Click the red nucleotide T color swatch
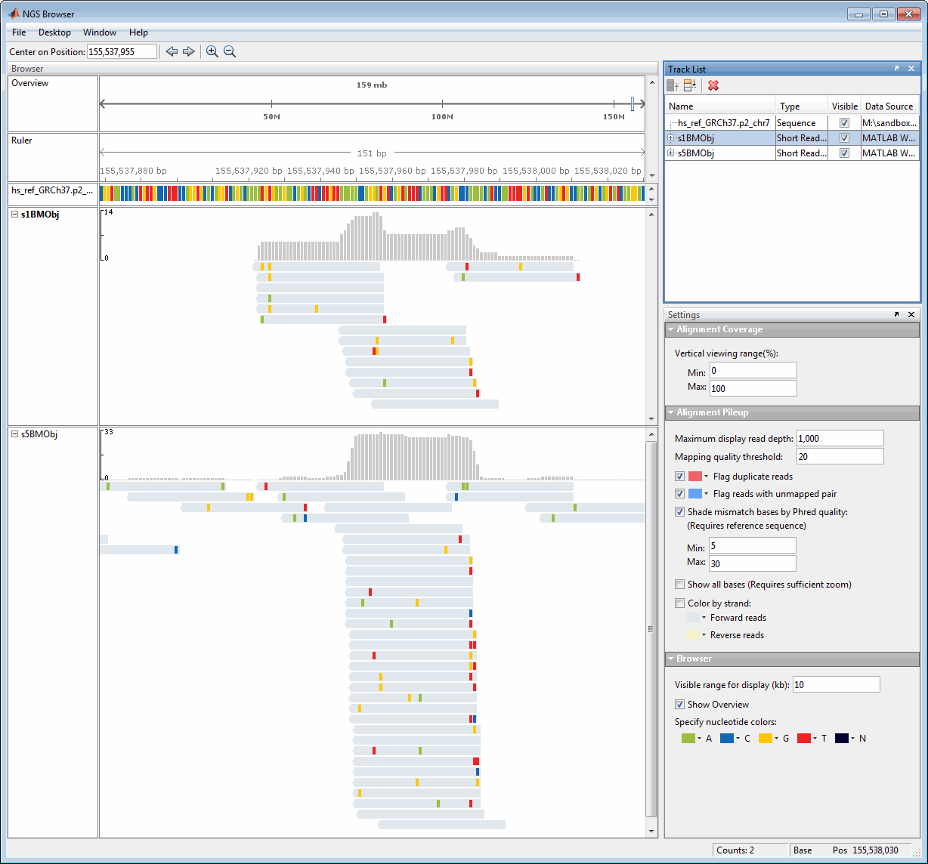 [x=804, y=738]
